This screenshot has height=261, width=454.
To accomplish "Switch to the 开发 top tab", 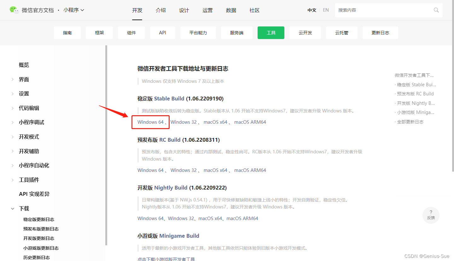I will [x=137, y=10].
